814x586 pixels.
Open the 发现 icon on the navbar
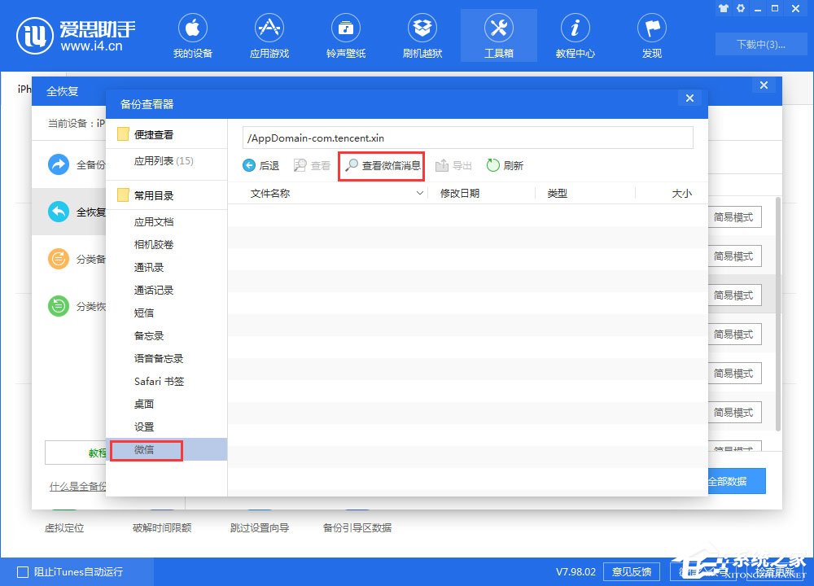[651, 34]
